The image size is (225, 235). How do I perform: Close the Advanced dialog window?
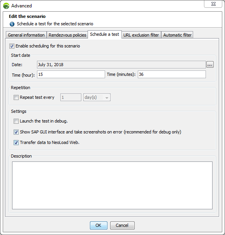pyautogui.click(x=213, y=4)
